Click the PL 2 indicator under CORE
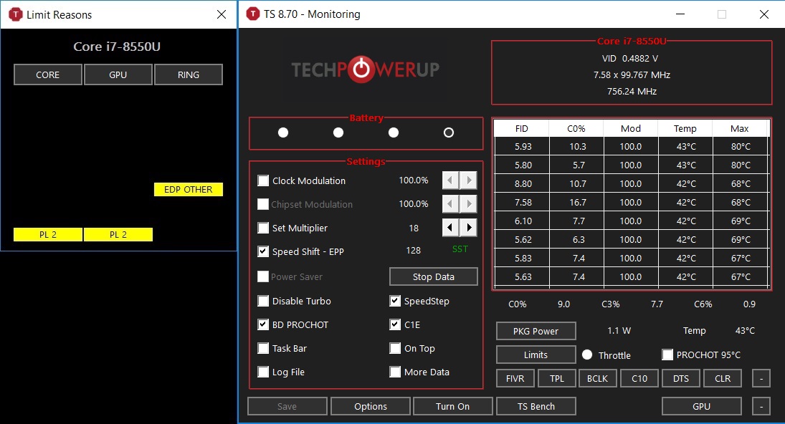 click(47, 234)
